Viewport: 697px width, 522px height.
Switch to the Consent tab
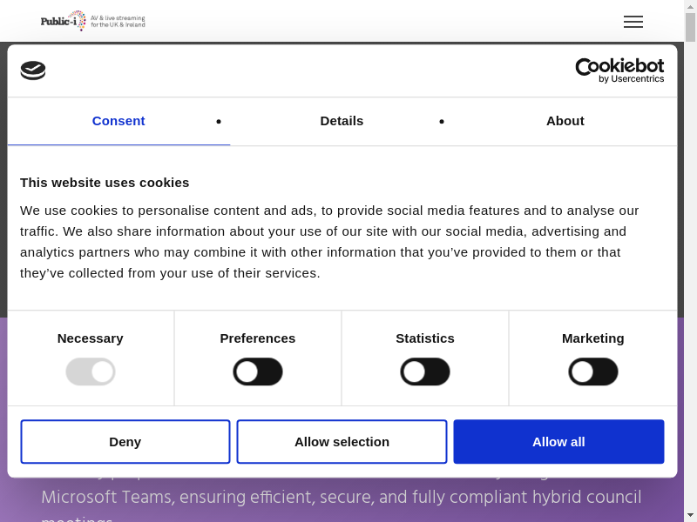(118, 121)
